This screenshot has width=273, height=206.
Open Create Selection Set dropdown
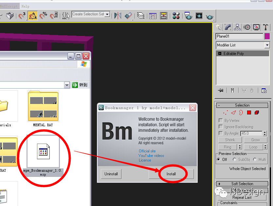[x=107, y=14]
